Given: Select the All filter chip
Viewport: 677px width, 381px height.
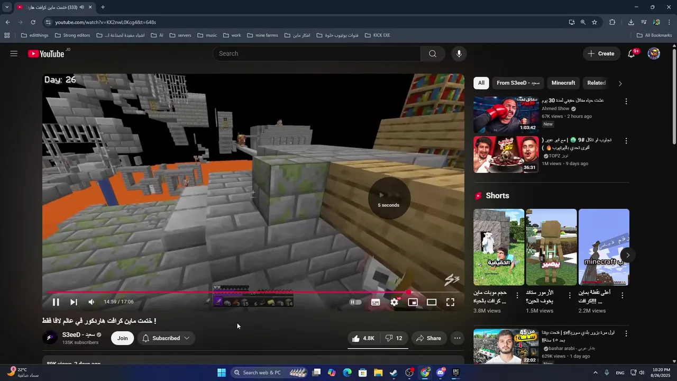Looking at the screenshot, I should point(481,83).
